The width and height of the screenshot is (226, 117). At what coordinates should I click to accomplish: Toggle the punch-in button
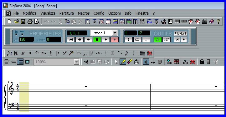click(128, 40)
